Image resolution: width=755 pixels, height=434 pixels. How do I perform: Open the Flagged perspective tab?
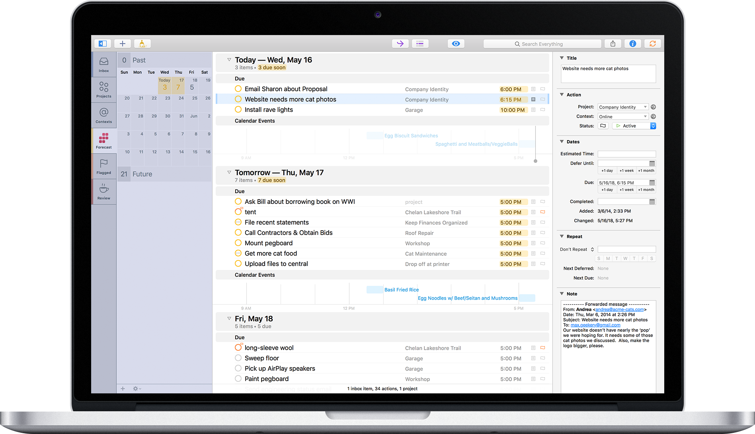click(104, 166)
